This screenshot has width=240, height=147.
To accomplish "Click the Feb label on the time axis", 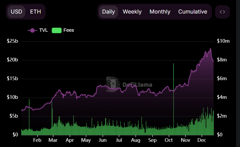I will [x=37, y=140].
